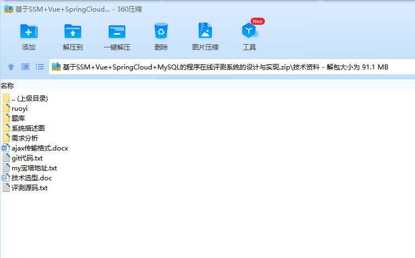The image size is (415, 258).
Task: Click the 360压缩 app icon in title bar
Action: click(x=9, y=9)
